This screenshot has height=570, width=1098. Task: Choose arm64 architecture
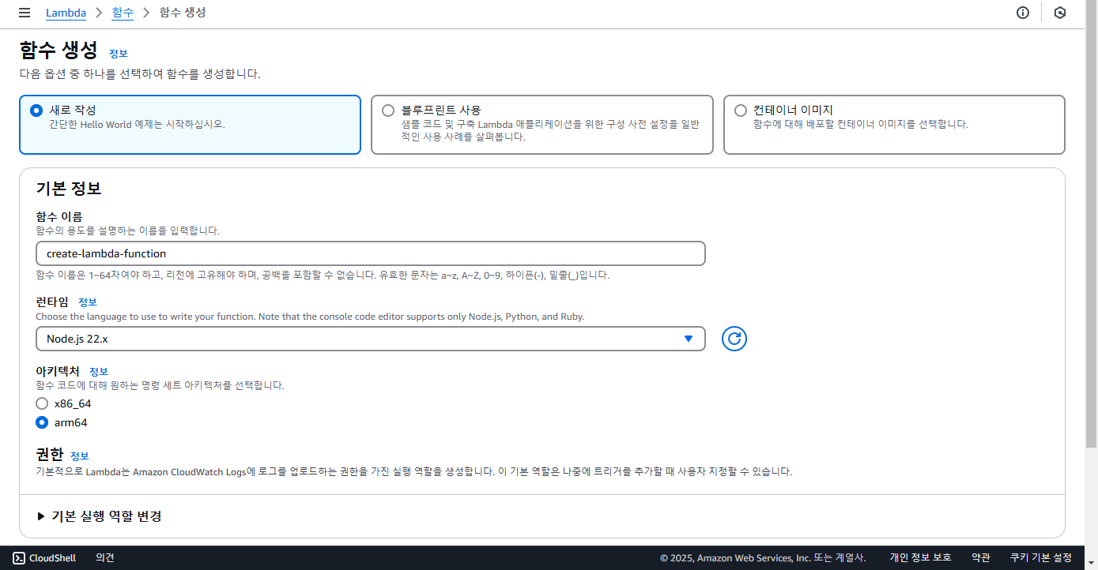42,422
